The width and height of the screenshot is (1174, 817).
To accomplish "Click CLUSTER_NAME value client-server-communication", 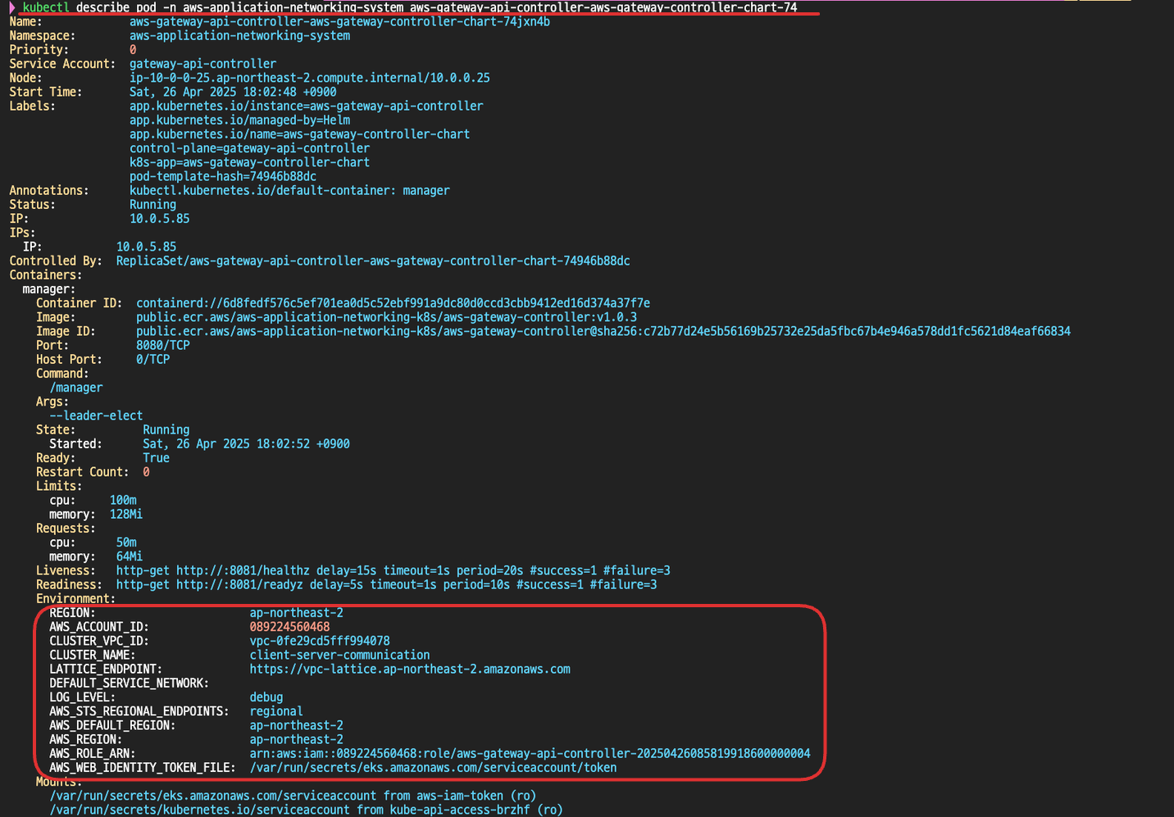I will 339,655.
